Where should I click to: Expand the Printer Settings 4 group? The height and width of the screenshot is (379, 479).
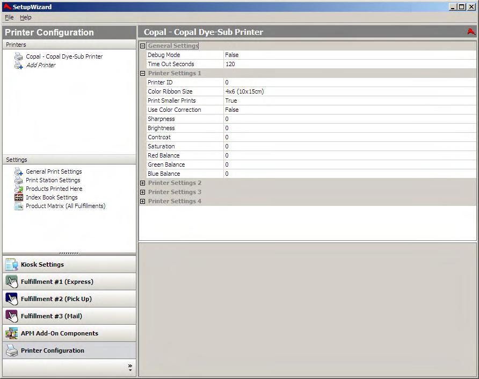(x=142, y=201)
